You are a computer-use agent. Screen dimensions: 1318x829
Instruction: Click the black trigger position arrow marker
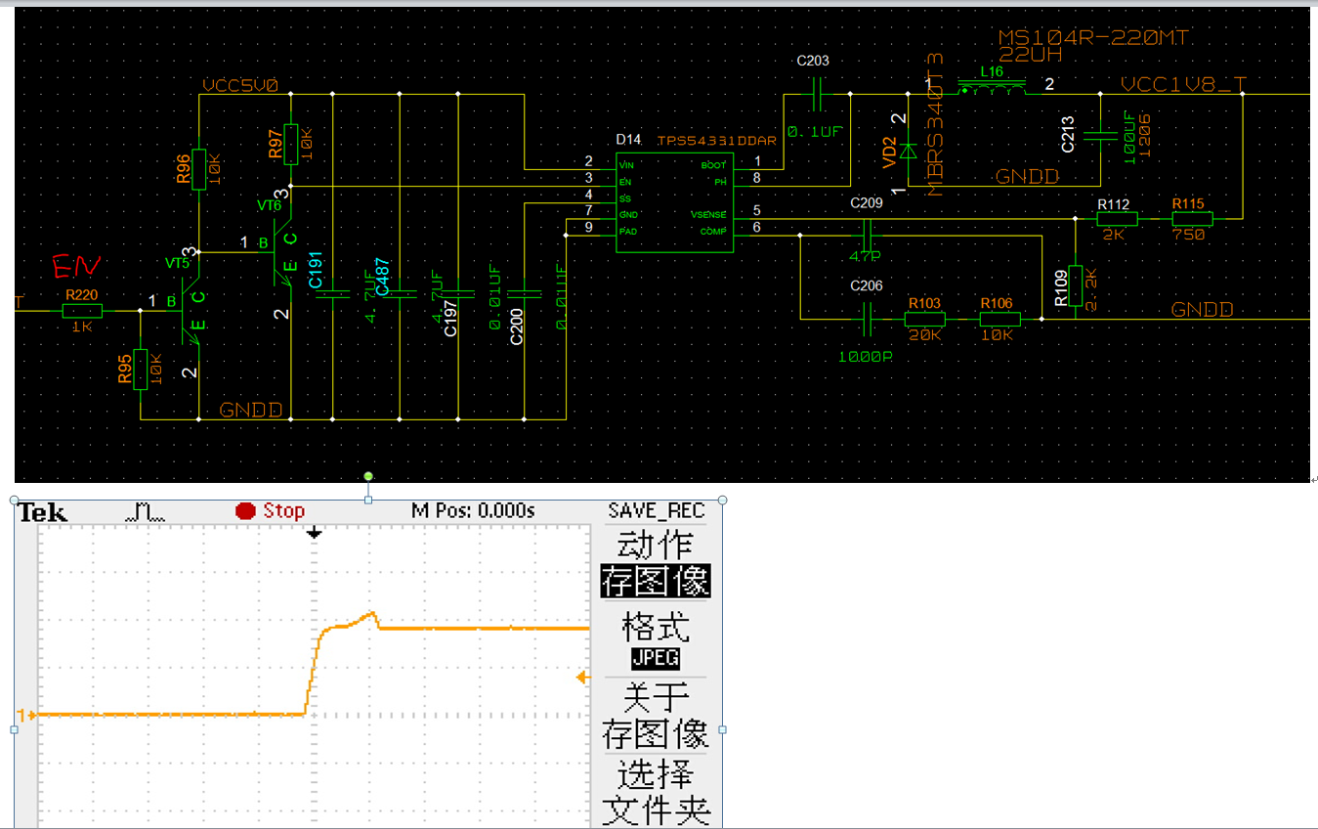pos(314,533)
